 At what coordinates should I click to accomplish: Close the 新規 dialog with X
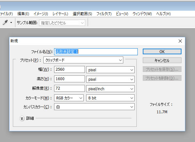click(x=180, y=41)
